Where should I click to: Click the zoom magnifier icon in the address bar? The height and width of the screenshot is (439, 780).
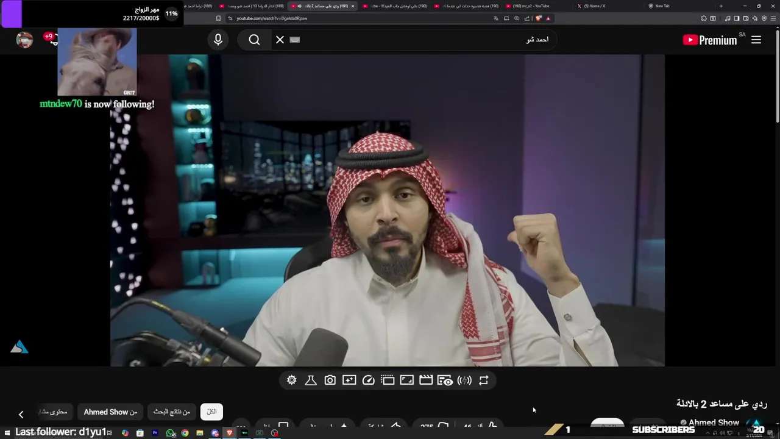tap(517, 18)
